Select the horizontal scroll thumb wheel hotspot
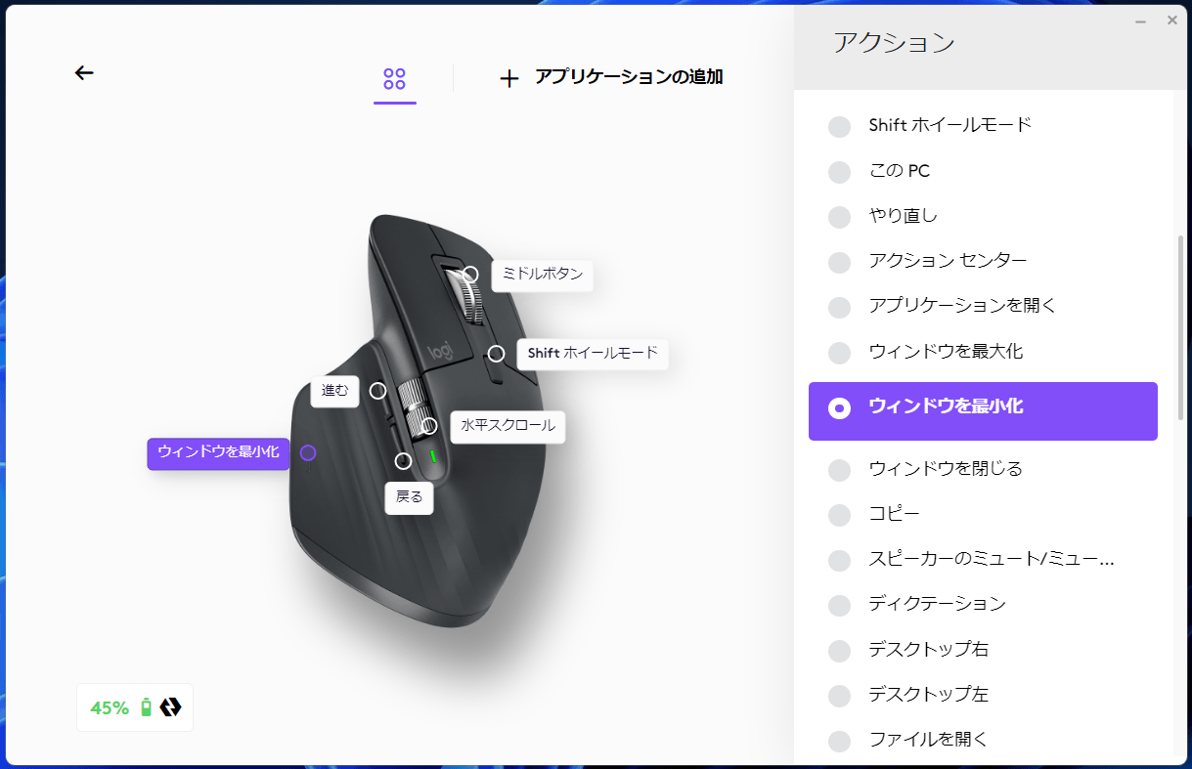This screenshot has height=769, width=1192. (429, 426)
